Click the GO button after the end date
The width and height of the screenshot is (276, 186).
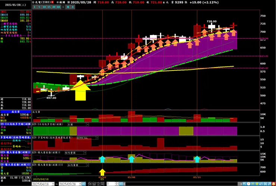pyautogui.click(x=84, y=184)
